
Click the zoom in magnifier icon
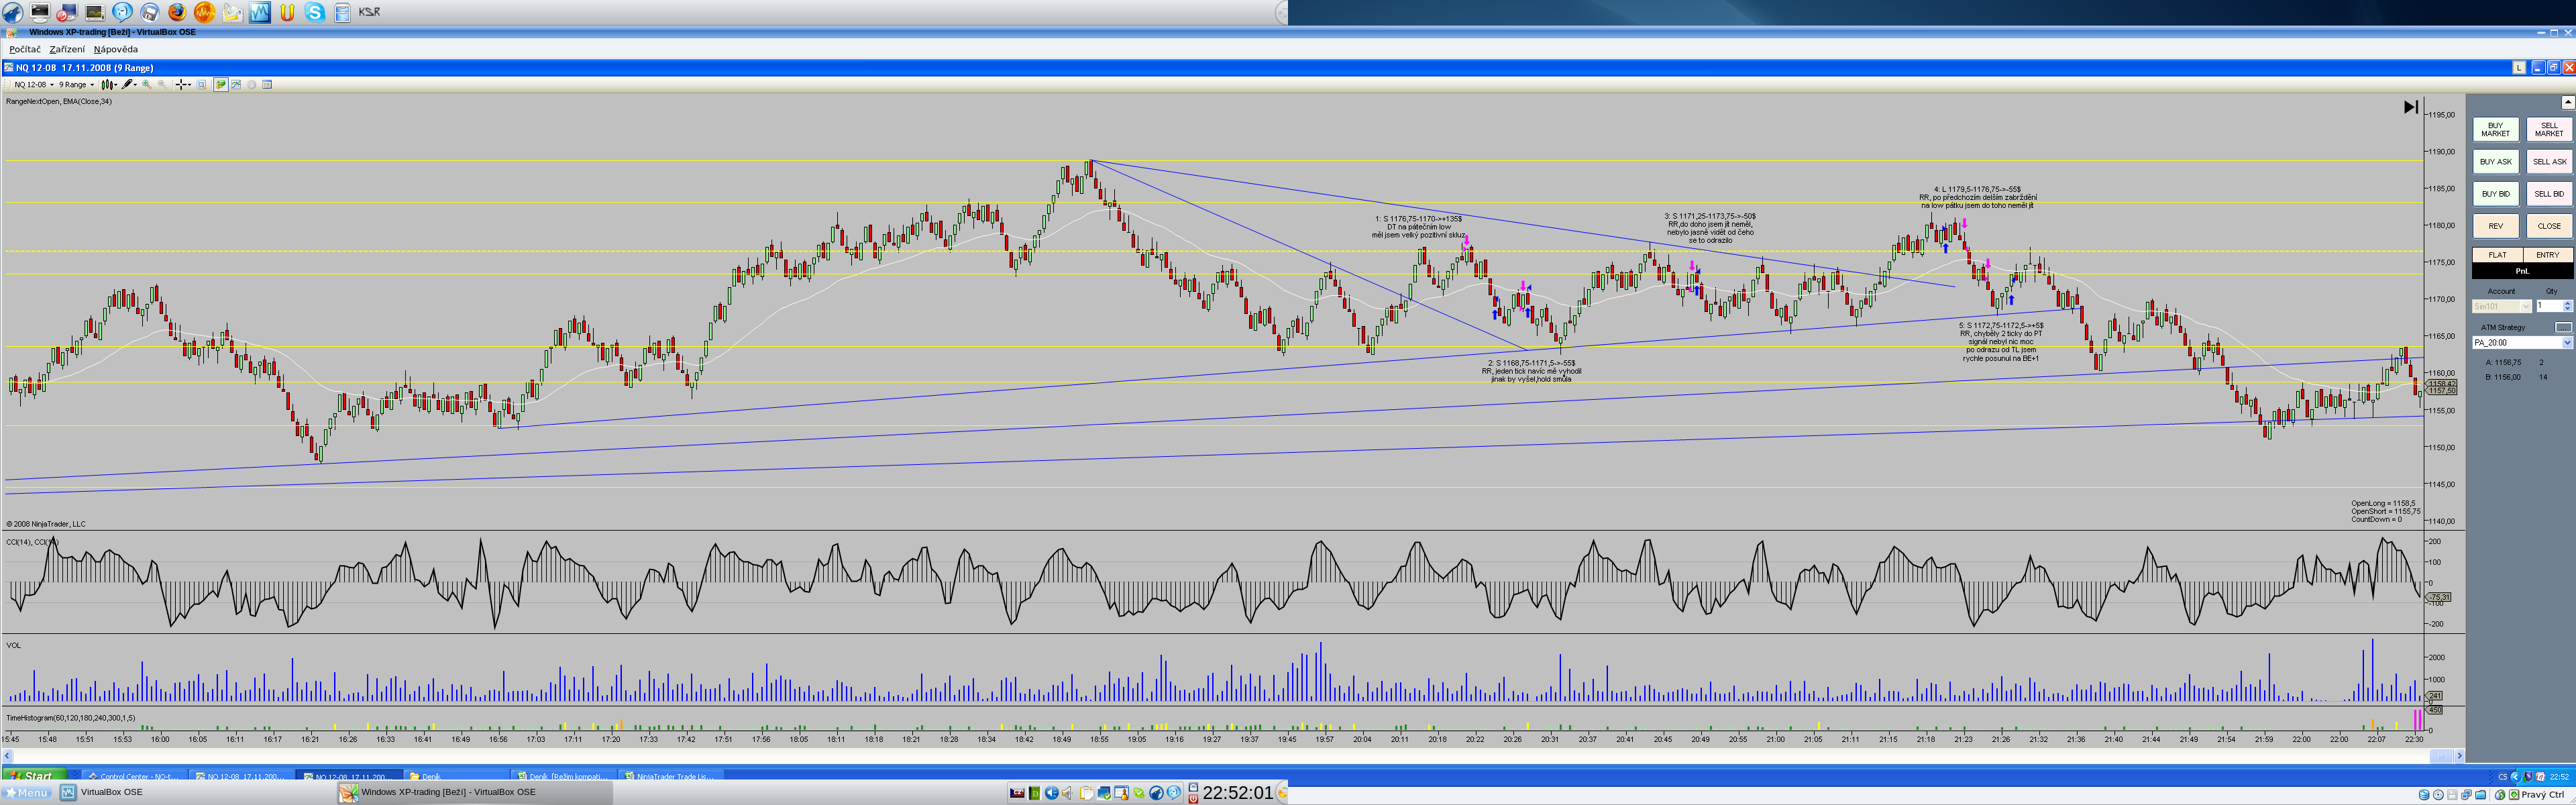147,85
